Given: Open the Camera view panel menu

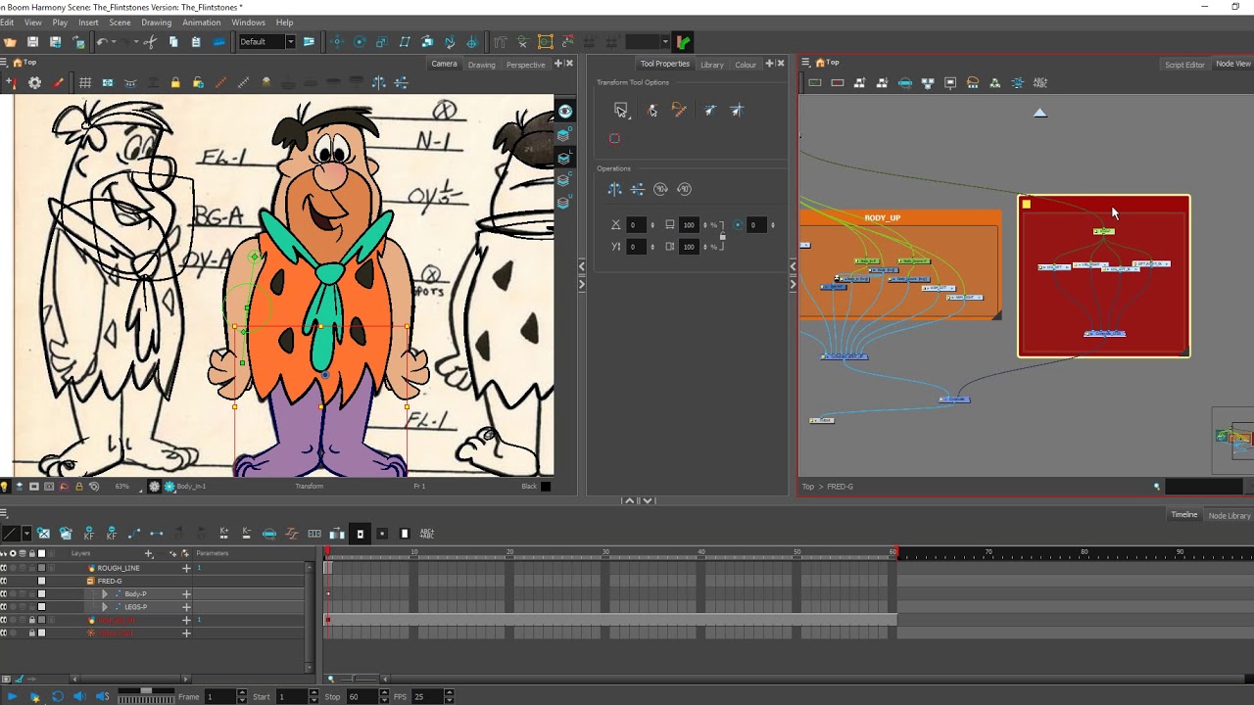Looking at the screenshot, I should coord(5,63).
